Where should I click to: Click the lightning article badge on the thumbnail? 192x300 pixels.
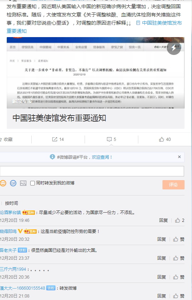(174, 48)
